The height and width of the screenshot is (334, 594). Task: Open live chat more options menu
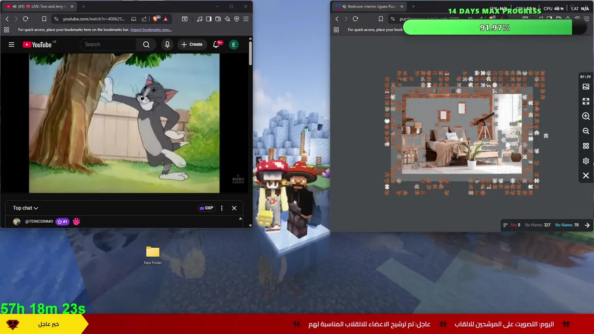click(x=222, y=208)
